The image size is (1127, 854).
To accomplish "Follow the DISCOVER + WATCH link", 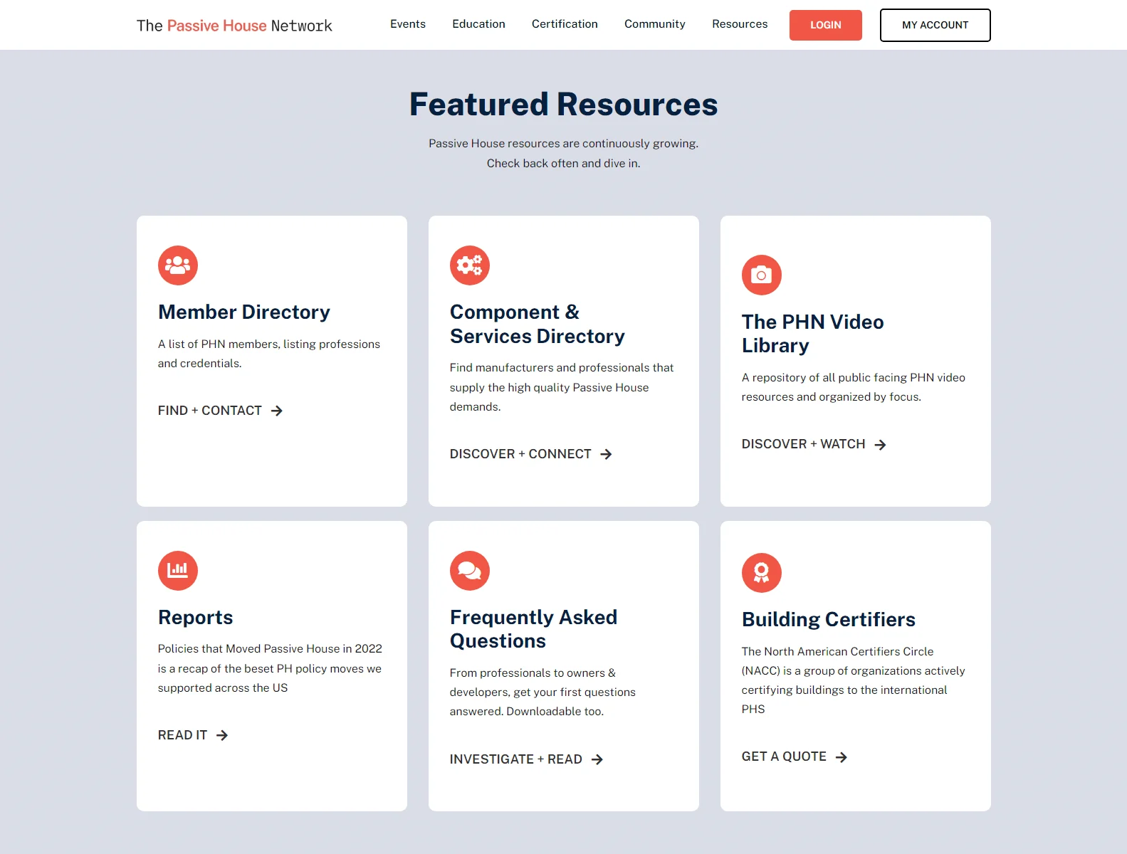I will (x=814, y=444).
